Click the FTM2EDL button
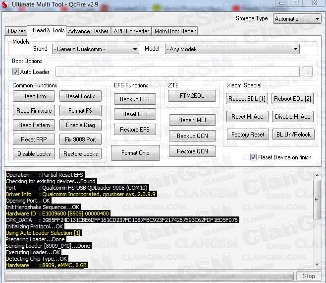Viewport: 326px width, 283px height. tap(192, 96)
